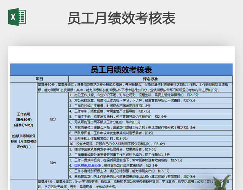The image size is (243, 190).
Task: Click deduction row 4 about 工作草率
Action: coord(150,111)
